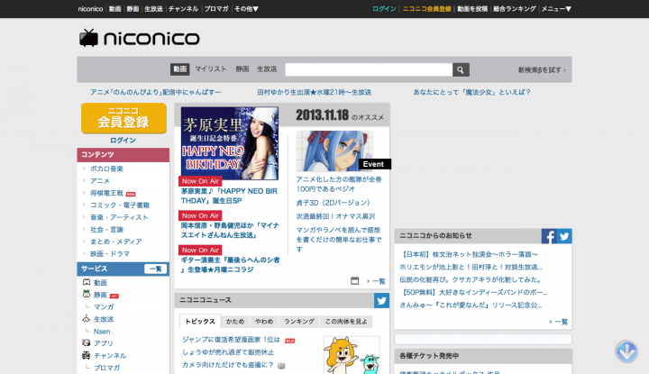Select 将棋電王戦 in コンテンツ list
The image size is (649, 374).
pos(106,193)
